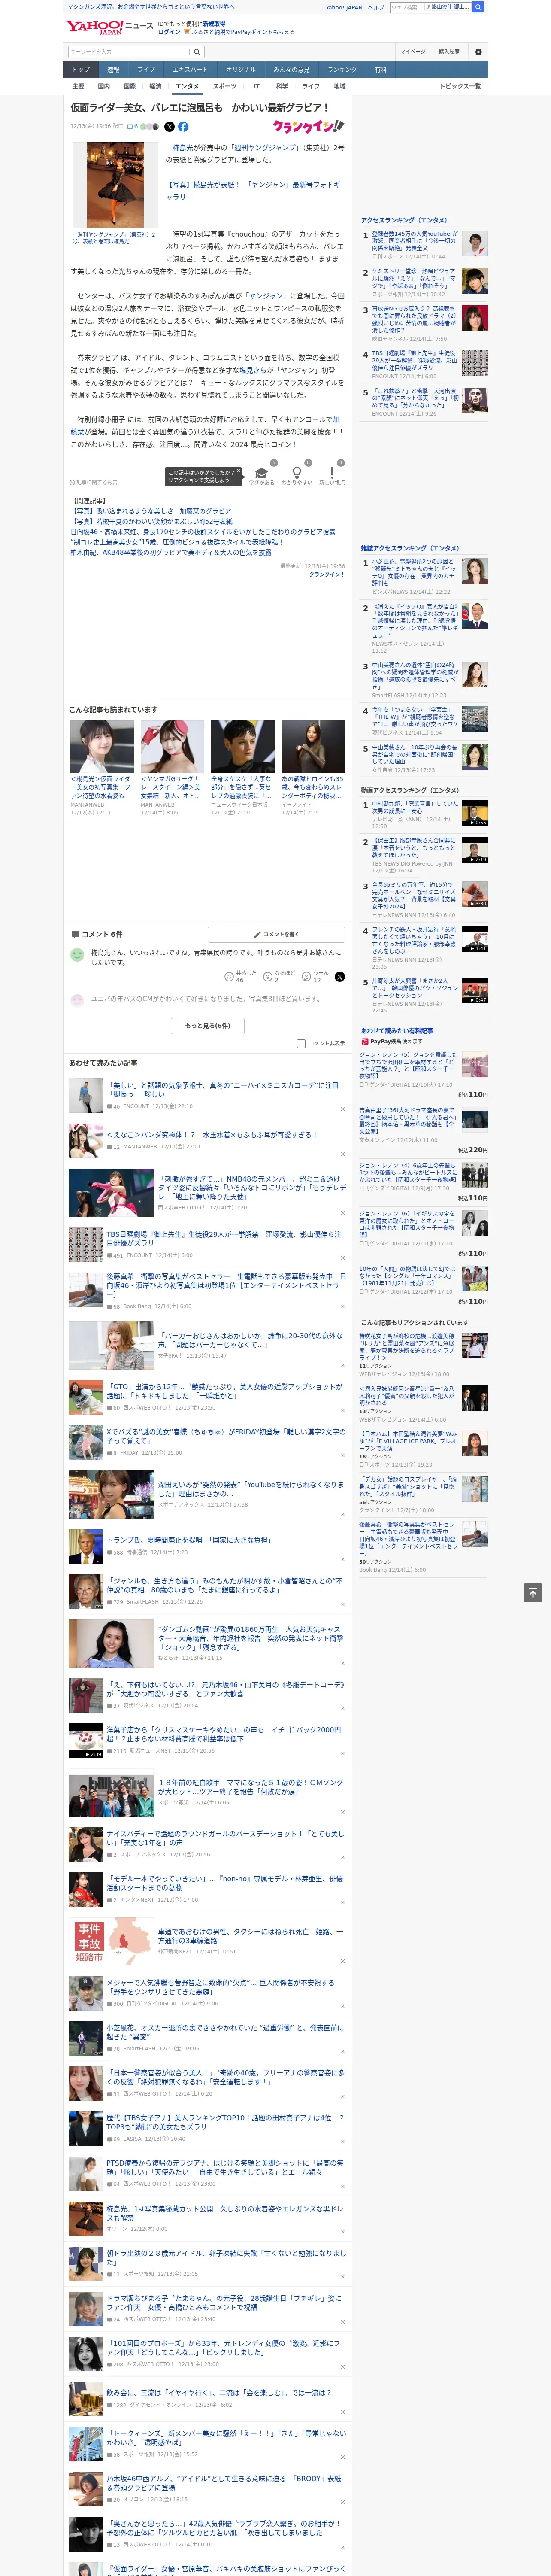Select the みんなの意見 tab
The height and width of the screenshot is (2576, 551).
pyautogui.click(x=291, y=70)
